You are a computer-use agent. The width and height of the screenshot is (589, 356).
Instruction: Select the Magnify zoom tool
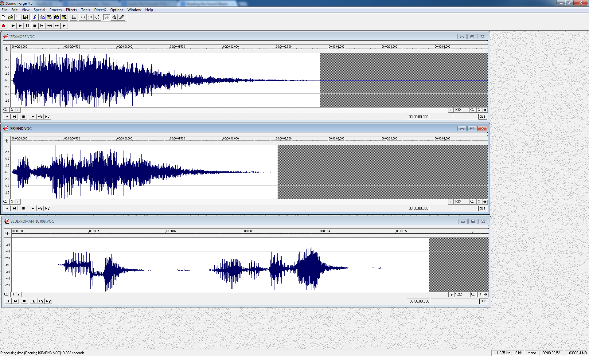click(x=114, y=18)
